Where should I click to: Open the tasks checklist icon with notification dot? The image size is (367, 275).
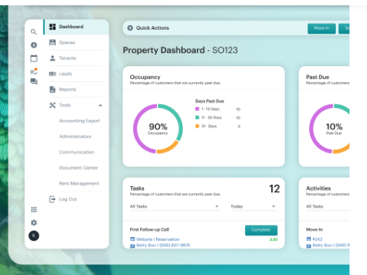tap(34, 71)
